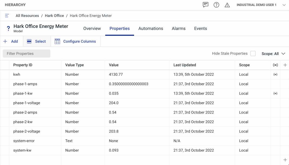This screenshot has width=289, height=165.
Task: Click the value 4130.77
Action: [116, 75]
